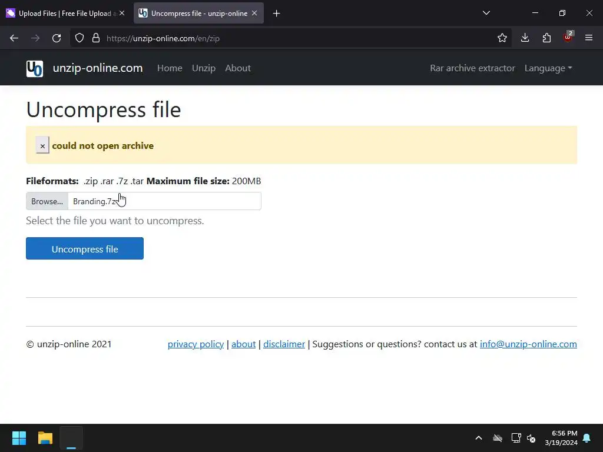Click the active browser taskbar button
The height and width of the screenshot is (452, 603).
coord(71,437)
